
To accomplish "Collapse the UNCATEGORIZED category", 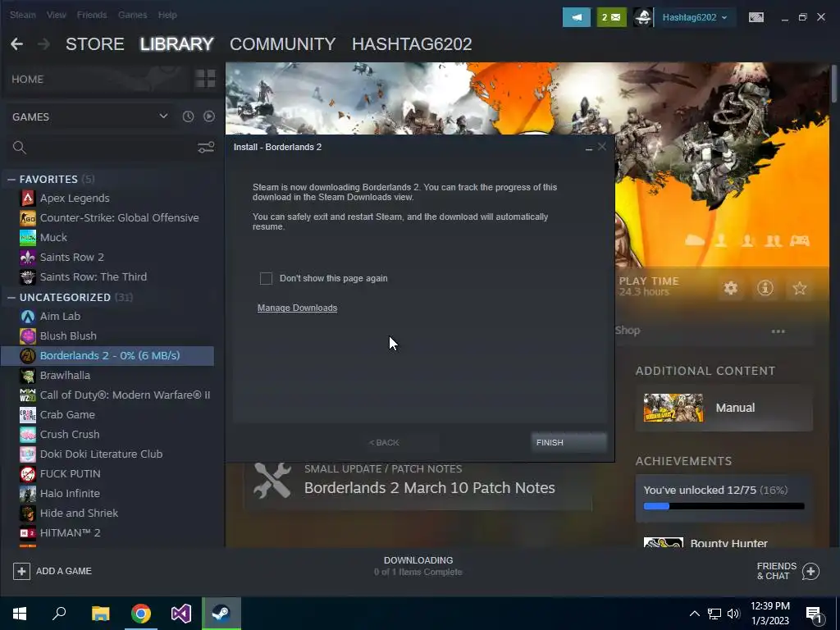I will tap(11, 297).
